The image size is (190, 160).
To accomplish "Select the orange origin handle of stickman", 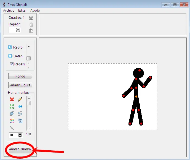I will point(136,97).
